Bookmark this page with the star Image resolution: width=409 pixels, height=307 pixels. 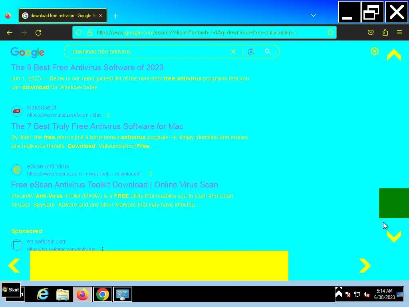[330, 32]
